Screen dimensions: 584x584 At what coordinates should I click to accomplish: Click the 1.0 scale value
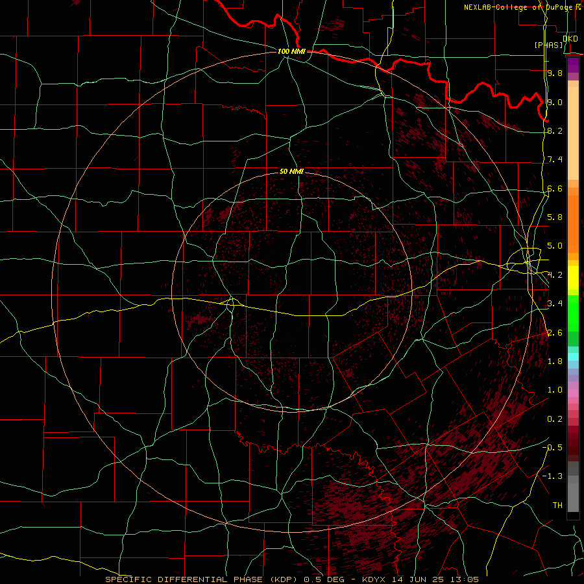point(555,390)
